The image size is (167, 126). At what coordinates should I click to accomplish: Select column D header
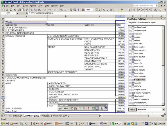(x=120, y=16)
